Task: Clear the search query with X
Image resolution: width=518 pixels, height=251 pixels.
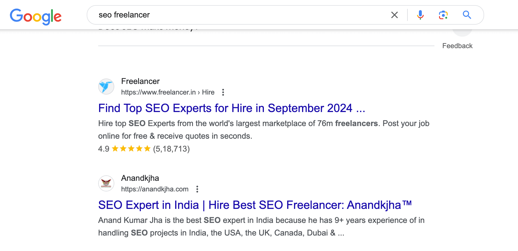Action: (395, 15)
